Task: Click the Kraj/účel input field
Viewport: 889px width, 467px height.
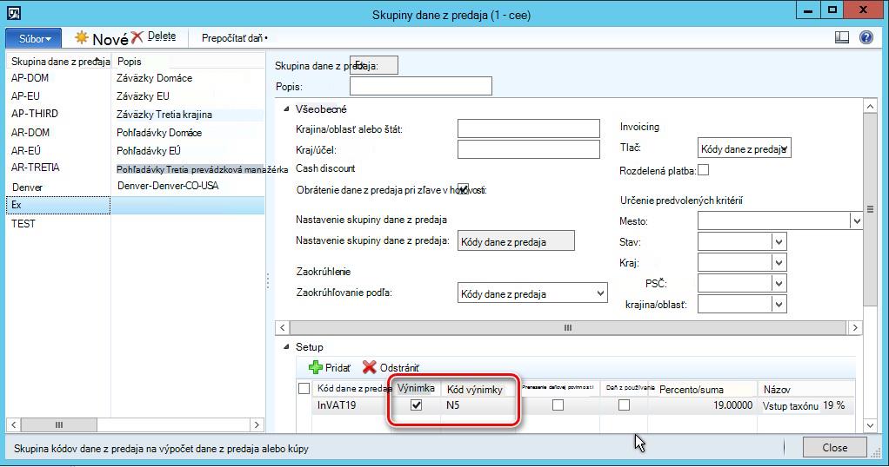Action: (528, 149)
